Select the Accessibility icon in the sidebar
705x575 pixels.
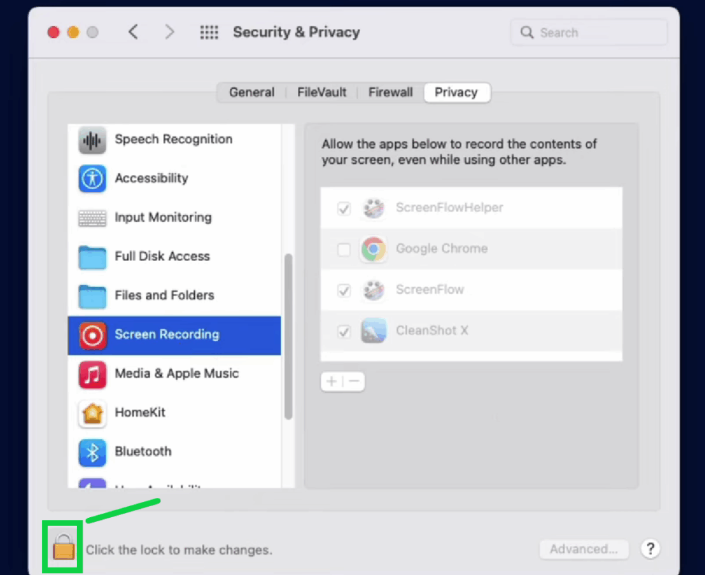coord(92,178)
